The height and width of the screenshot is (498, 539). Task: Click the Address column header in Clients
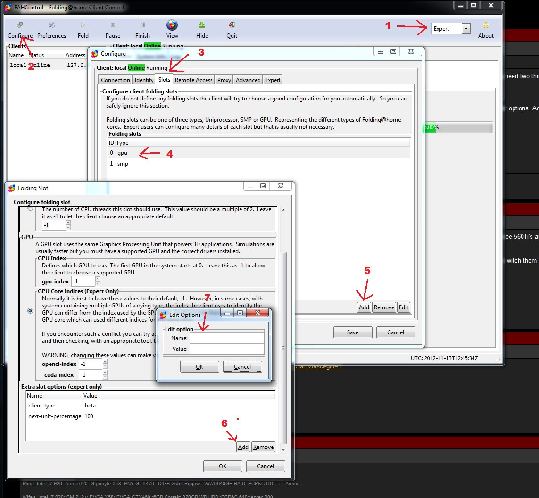[x=75, y=55]
